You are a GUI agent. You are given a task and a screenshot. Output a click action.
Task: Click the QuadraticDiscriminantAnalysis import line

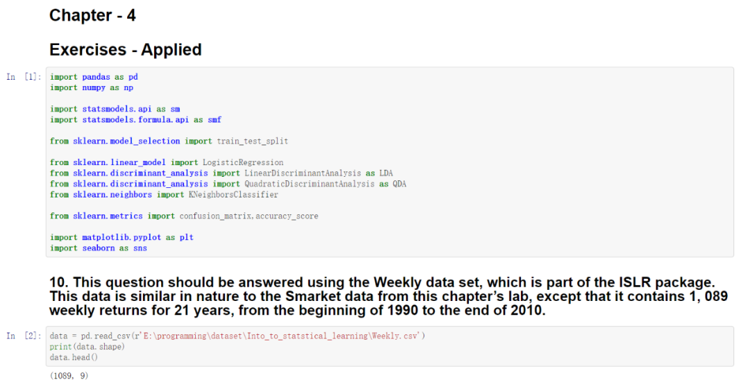[228, 184]
